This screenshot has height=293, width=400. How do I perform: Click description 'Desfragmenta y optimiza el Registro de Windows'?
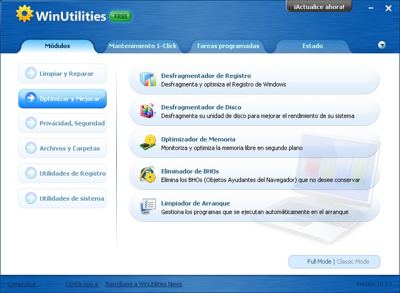click(223, 84)
